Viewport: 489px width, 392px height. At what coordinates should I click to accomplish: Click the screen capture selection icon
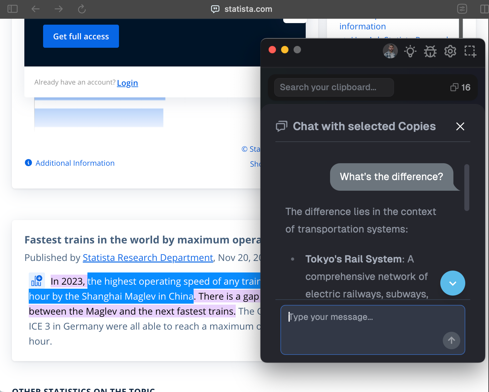(x=470, y=51)
